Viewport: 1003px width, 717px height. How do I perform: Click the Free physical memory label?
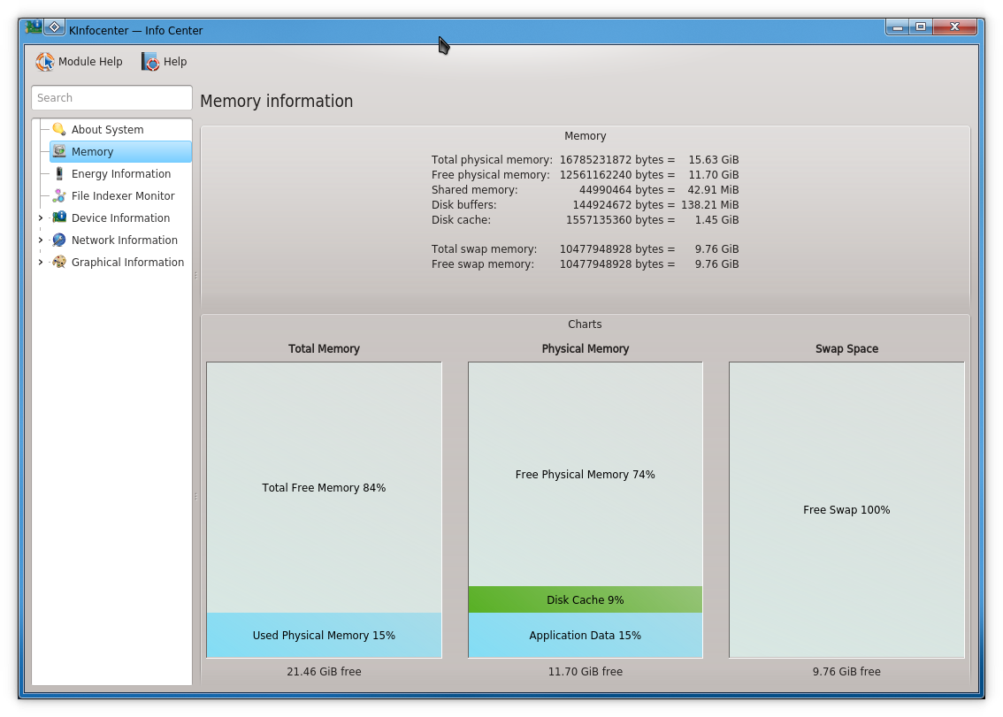[490, 175]
